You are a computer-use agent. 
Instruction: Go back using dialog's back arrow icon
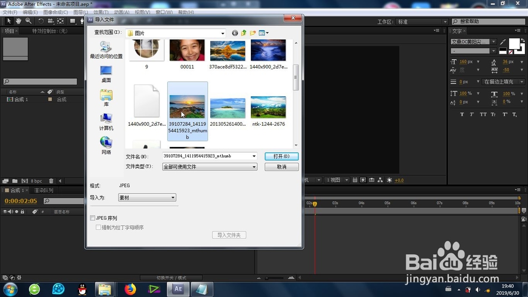pyautogui.click(x=235, y=33)
